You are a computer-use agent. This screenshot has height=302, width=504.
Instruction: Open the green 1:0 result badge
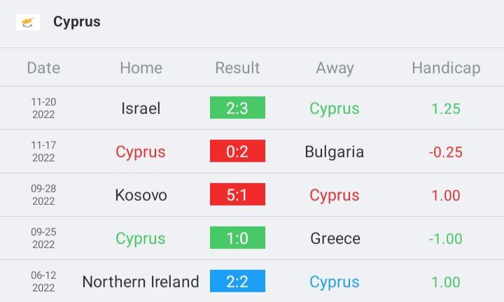[x=237, y=238]
